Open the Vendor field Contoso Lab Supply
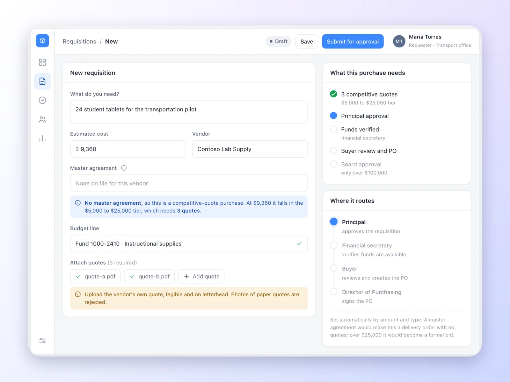 pos(250,149)
